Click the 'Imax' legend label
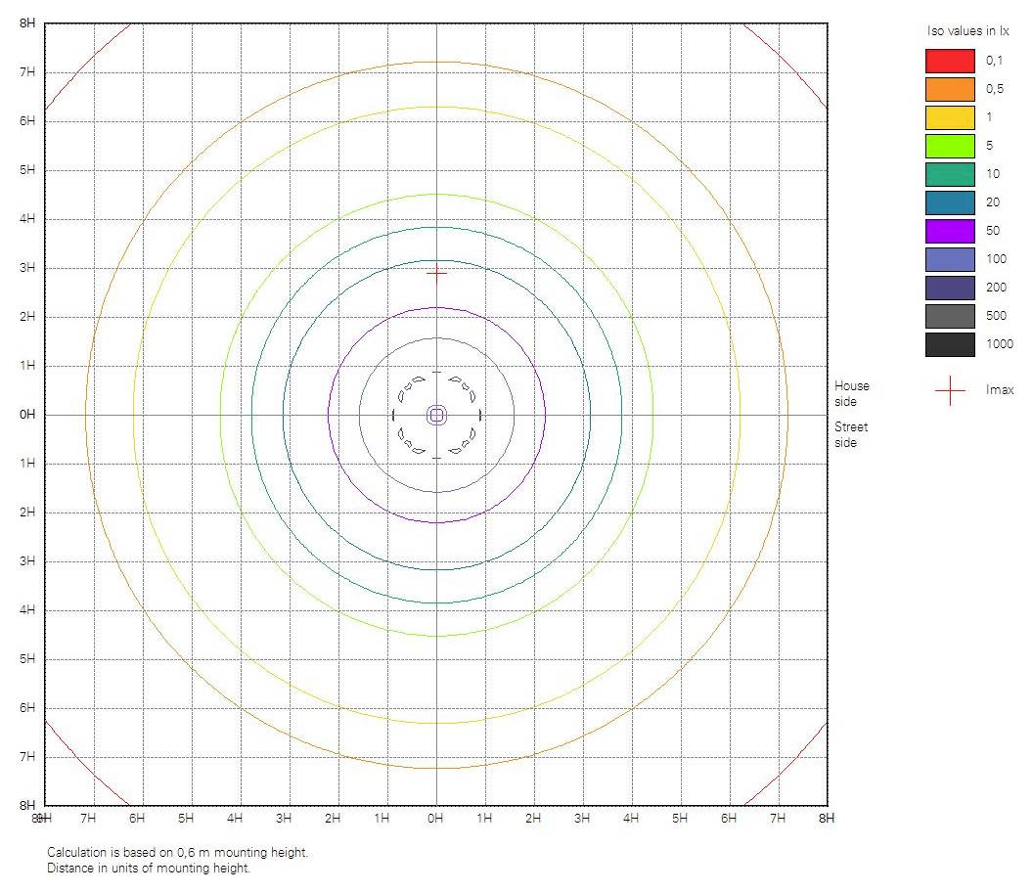This screenshot has width=1033, height=892. pyautogui.click(x=1000, y=390)
